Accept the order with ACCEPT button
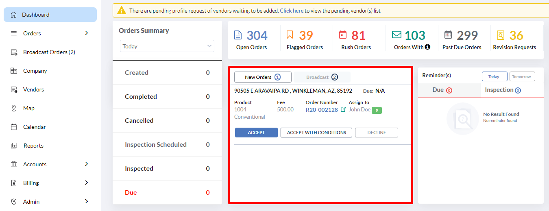The image size is (549, 211). [256, 133]
